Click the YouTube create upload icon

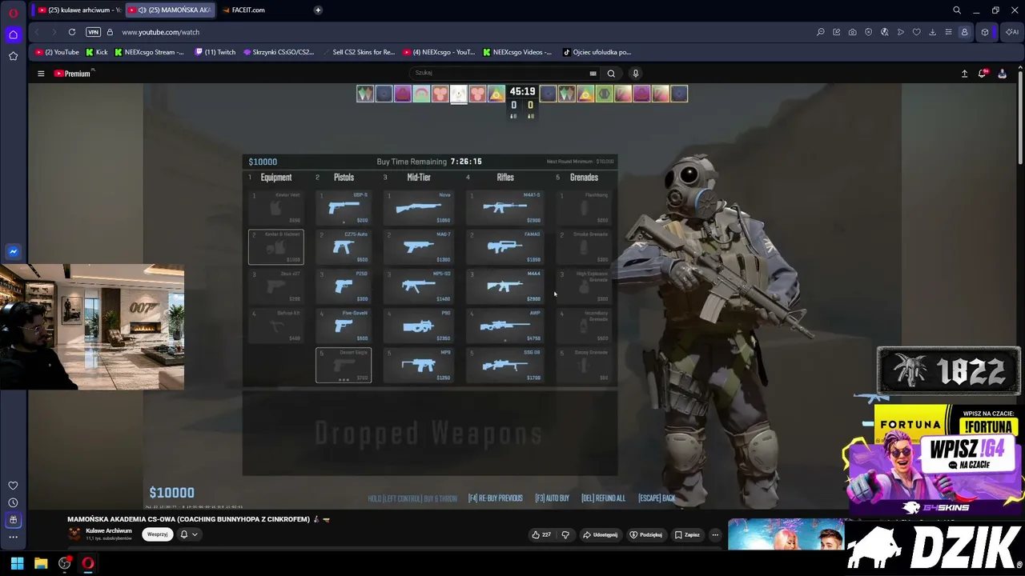964,74
